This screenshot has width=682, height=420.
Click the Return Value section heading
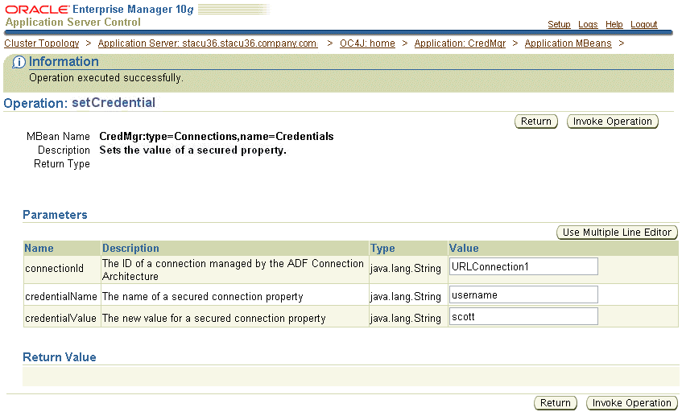(x=59, y=357)
